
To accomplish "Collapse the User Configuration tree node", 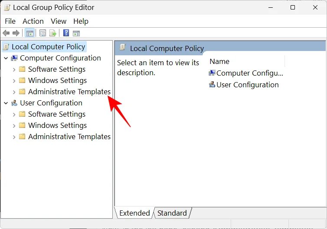I will (x=6, y=103).
